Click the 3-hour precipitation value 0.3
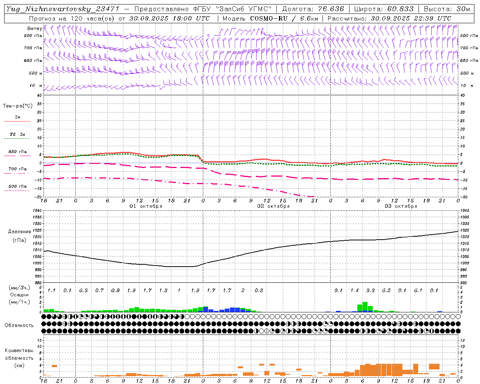This screenshot has height=384, width=480. pos(84,291)
